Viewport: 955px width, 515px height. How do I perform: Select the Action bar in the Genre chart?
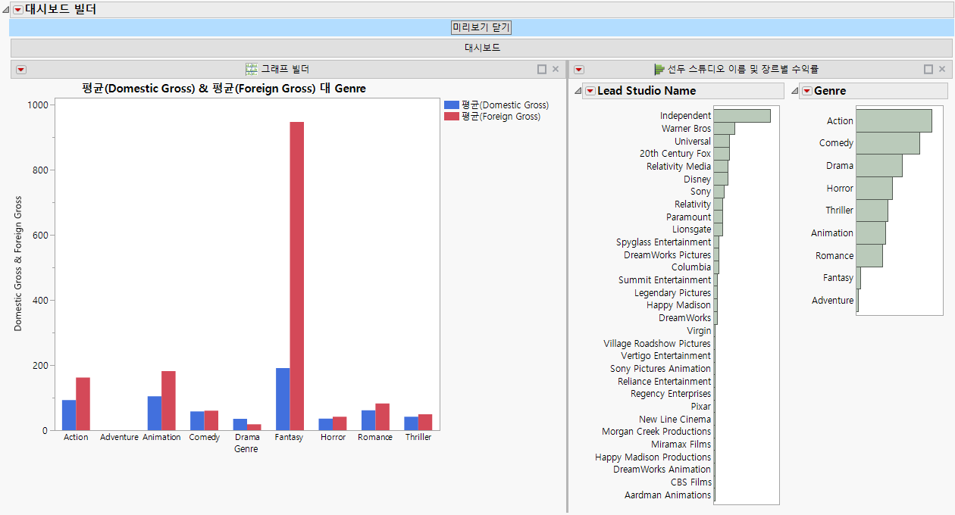click(x=894, y=120)
